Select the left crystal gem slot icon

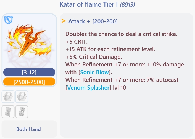[8, 97]
